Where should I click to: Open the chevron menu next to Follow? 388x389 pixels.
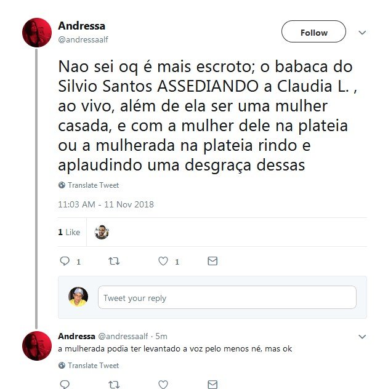[x=362, y=33]
